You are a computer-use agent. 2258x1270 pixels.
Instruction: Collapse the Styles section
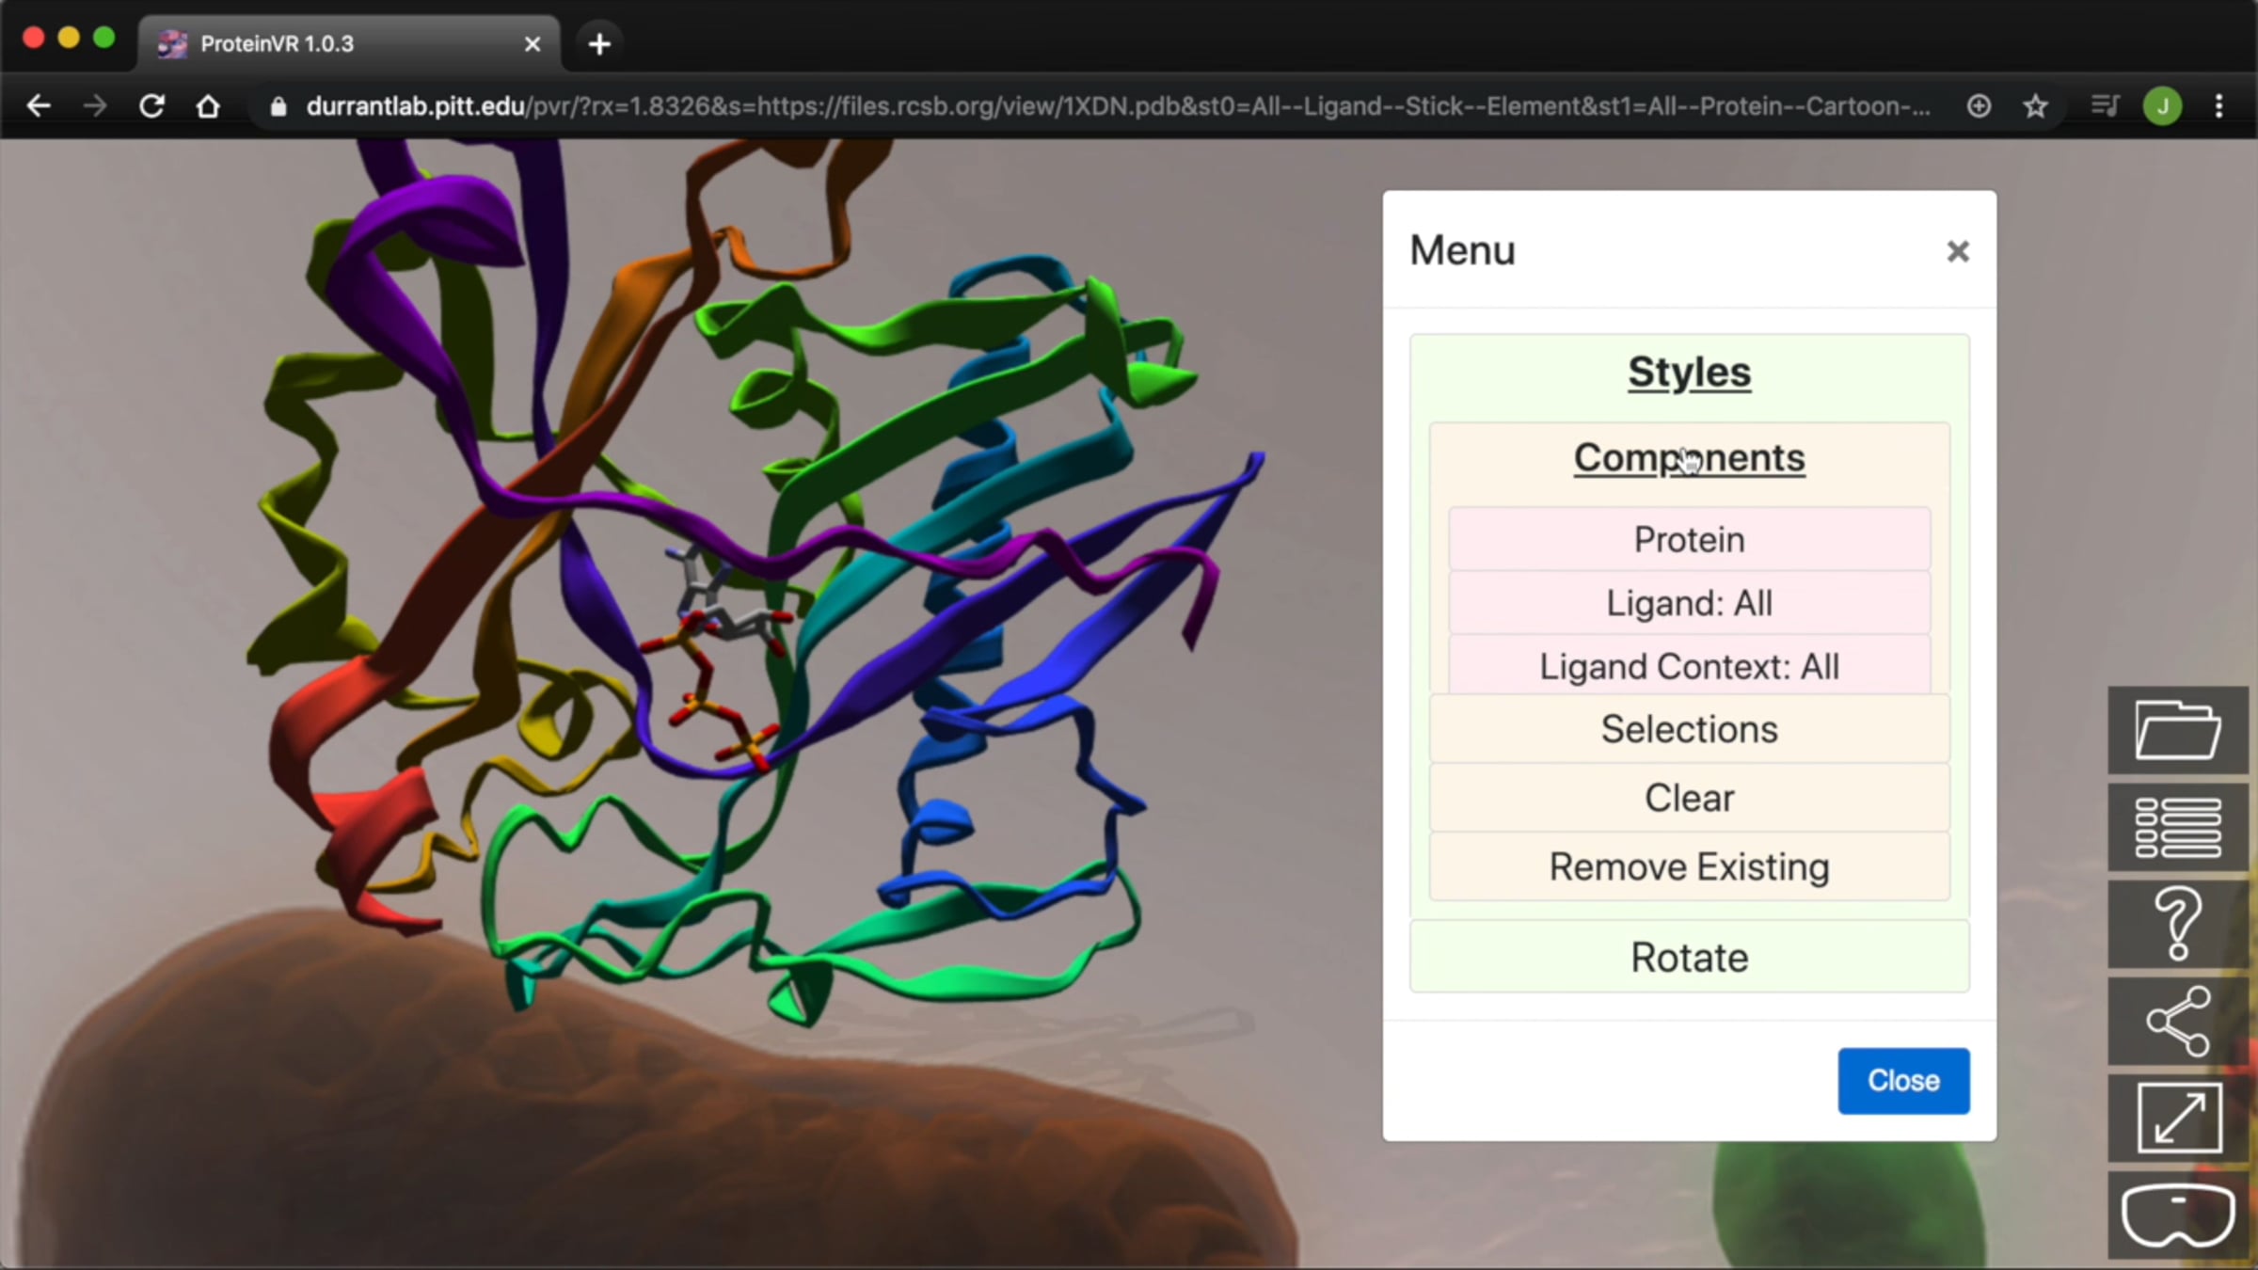tap(1690, 373)
